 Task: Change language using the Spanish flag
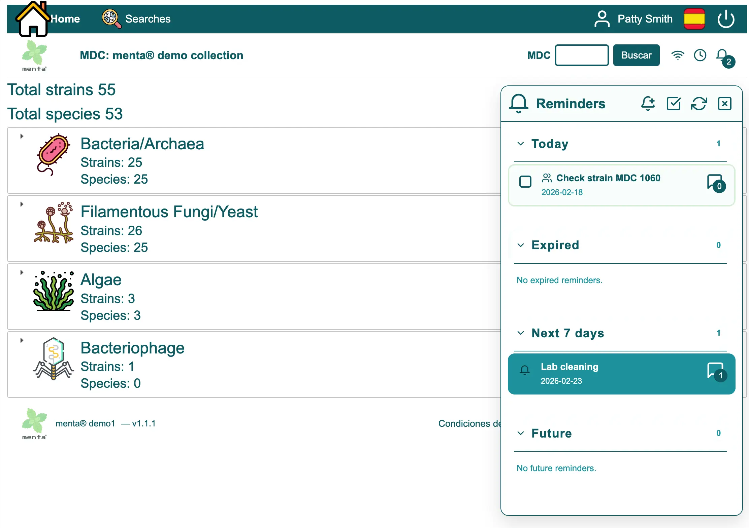point(694,19)
